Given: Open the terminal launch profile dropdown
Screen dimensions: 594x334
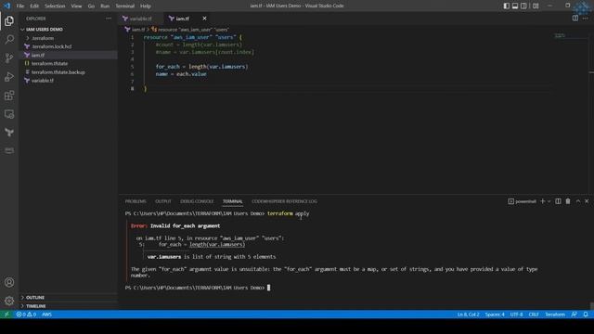Looking at the screenshot, I should click(549, 201).
